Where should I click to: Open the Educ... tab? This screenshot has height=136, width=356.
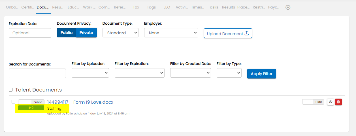pos(73,7)
